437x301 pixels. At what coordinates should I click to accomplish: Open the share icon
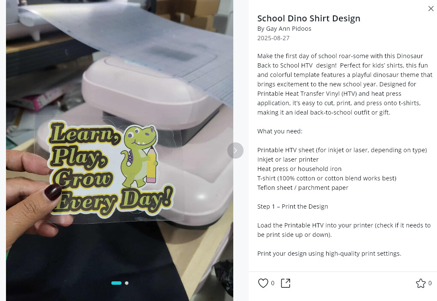[285, 283]
